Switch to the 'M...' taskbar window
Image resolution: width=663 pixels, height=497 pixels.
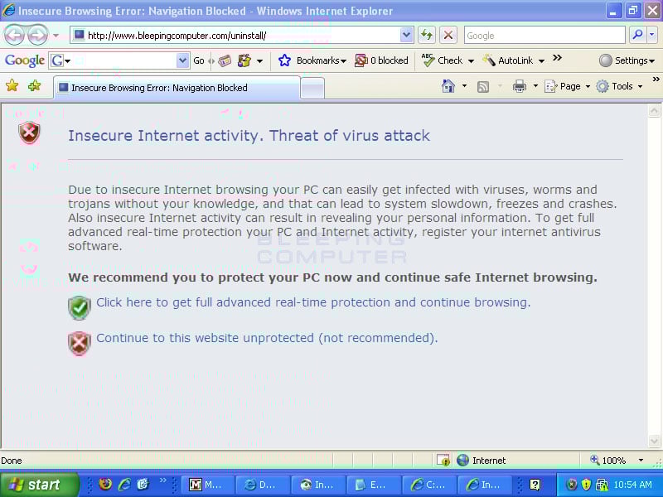point(207,485)
